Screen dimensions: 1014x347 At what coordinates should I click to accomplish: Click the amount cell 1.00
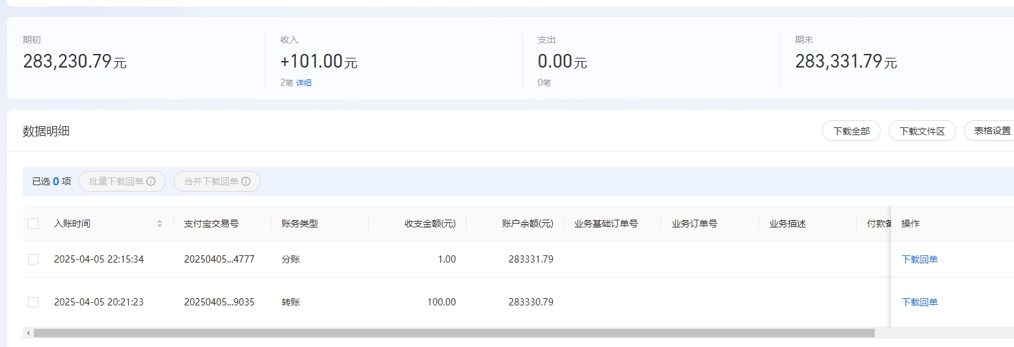click(x=447, y=259)
